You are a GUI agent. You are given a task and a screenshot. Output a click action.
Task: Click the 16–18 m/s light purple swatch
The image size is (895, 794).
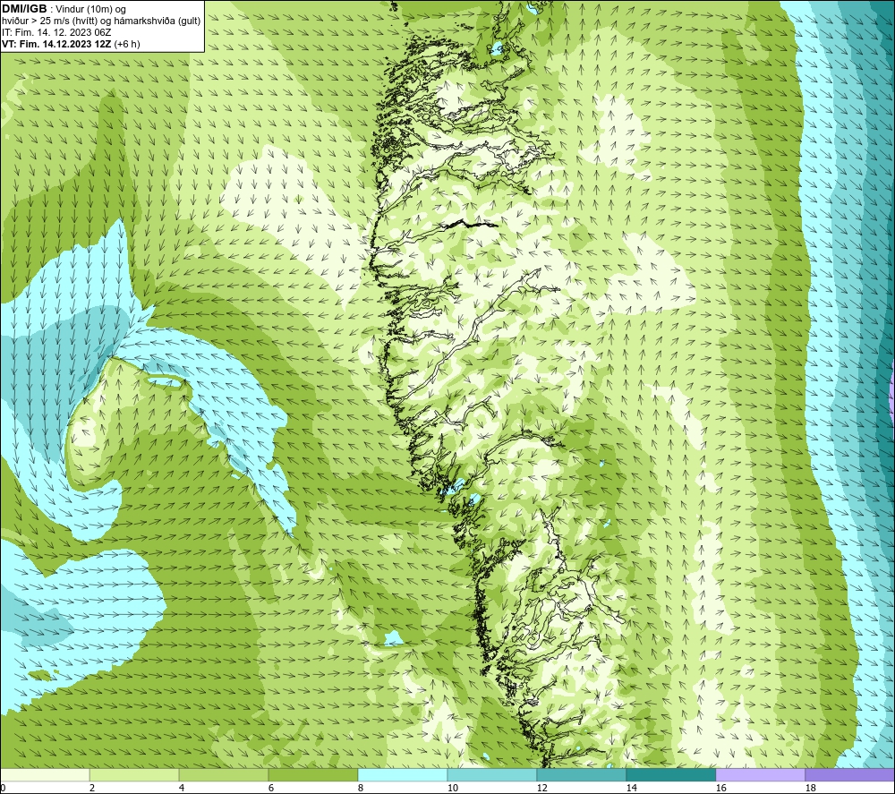pyautogui.click(x=760, y=774)
